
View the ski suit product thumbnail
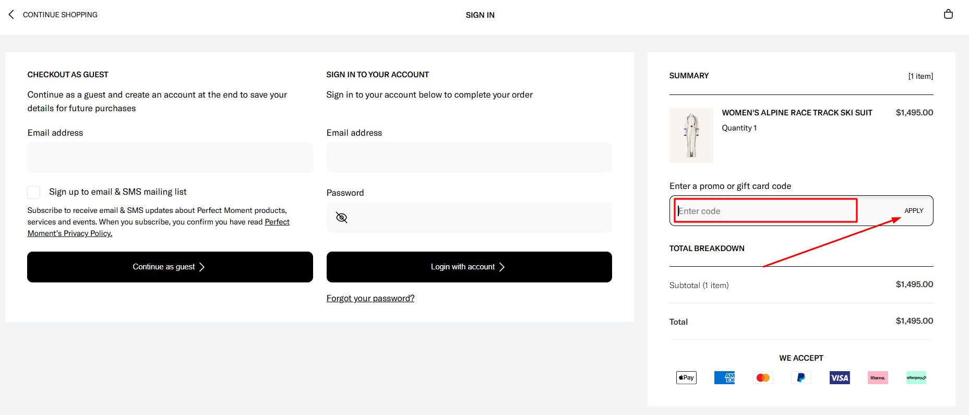point(691,135)
